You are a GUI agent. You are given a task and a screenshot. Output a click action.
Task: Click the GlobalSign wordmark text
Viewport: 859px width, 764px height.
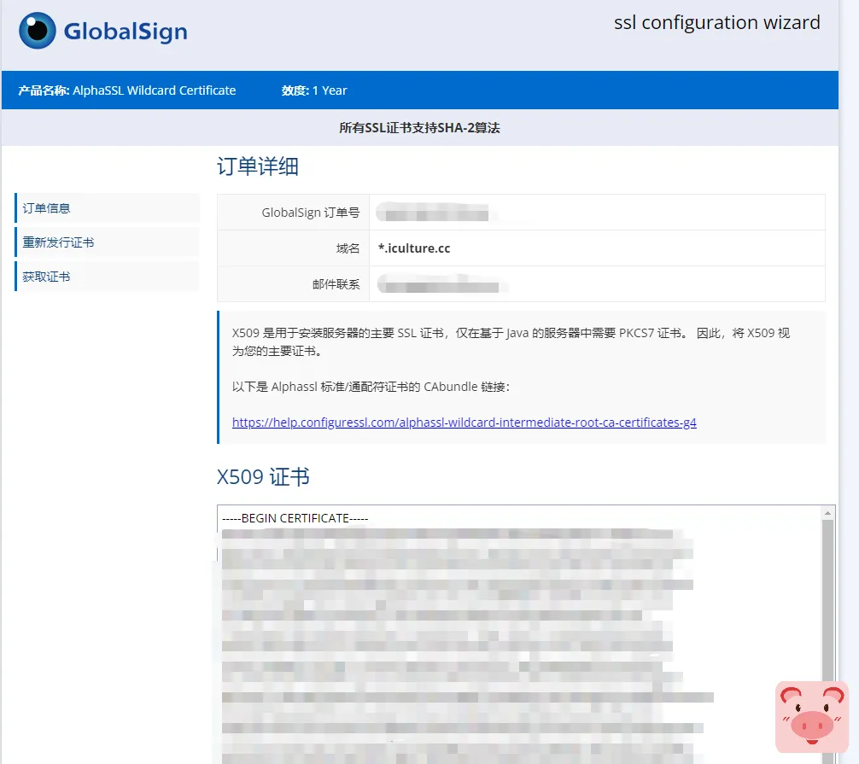tap(126, 32)
